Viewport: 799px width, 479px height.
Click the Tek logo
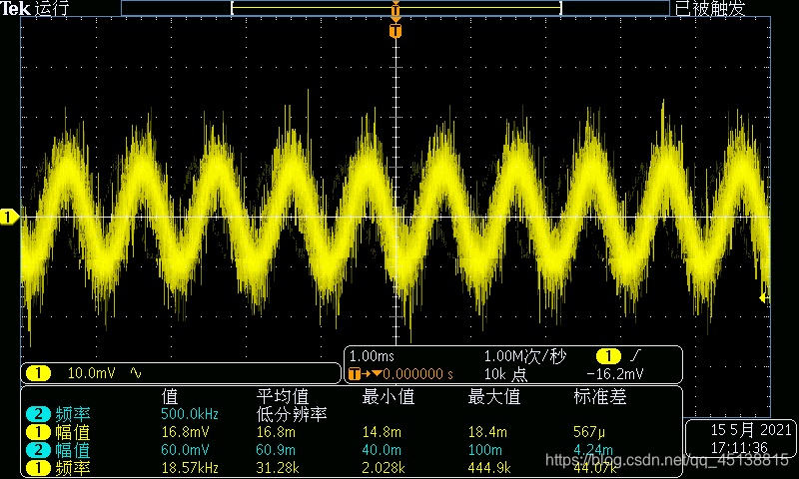click(13, 8)
